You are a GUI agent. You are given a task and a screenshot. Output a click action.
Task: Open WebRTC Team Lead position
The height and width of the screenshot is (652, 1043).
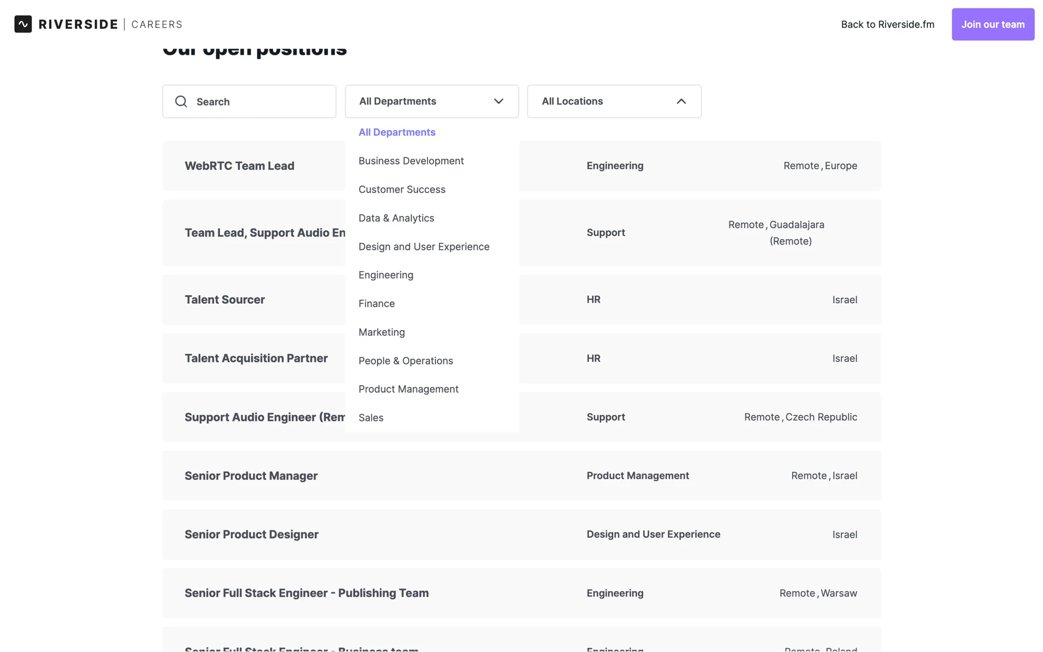point(240,166)
